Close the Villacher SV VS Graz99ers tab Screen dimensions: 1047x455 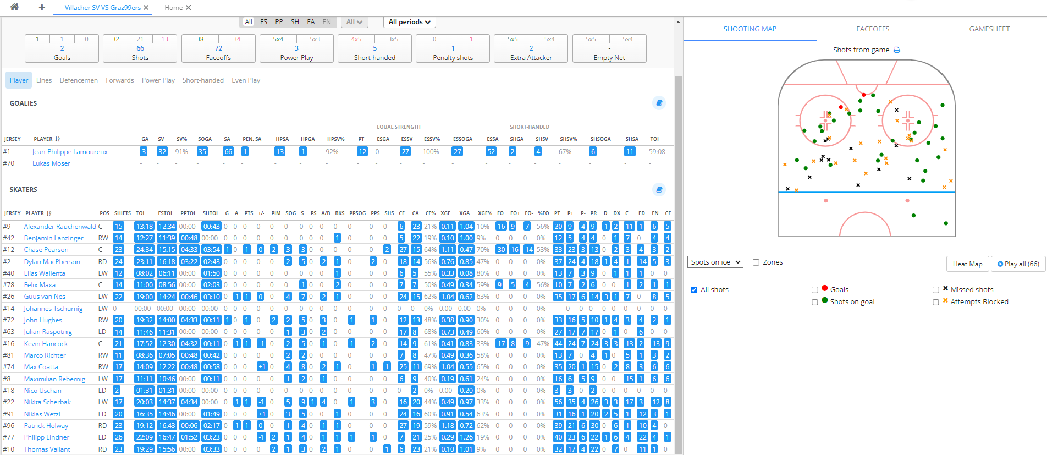point(146,8)
